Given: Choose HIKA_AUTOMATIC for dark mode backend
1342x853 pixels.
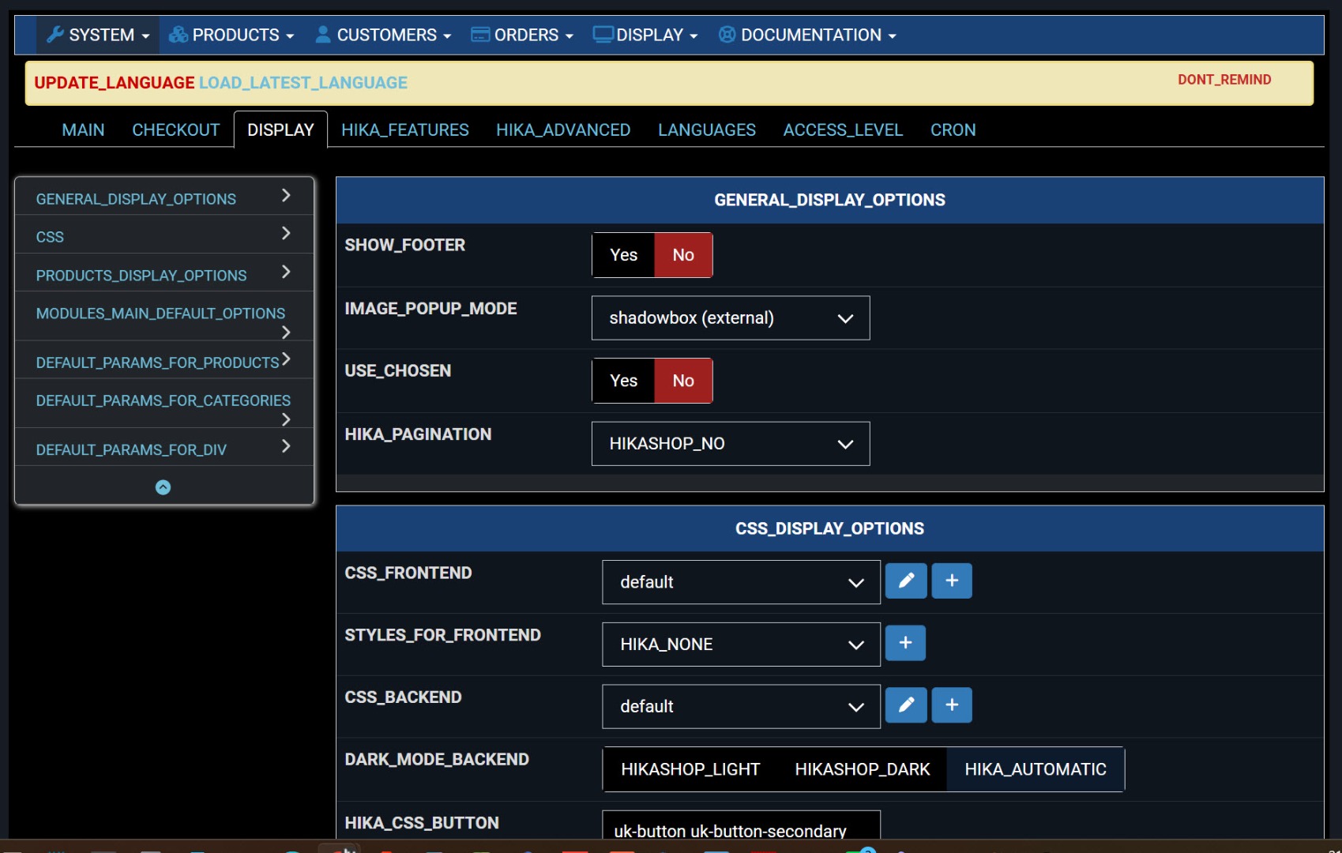Looking at the screenshot, I should pyautogui.click(x=1036, y=769).
